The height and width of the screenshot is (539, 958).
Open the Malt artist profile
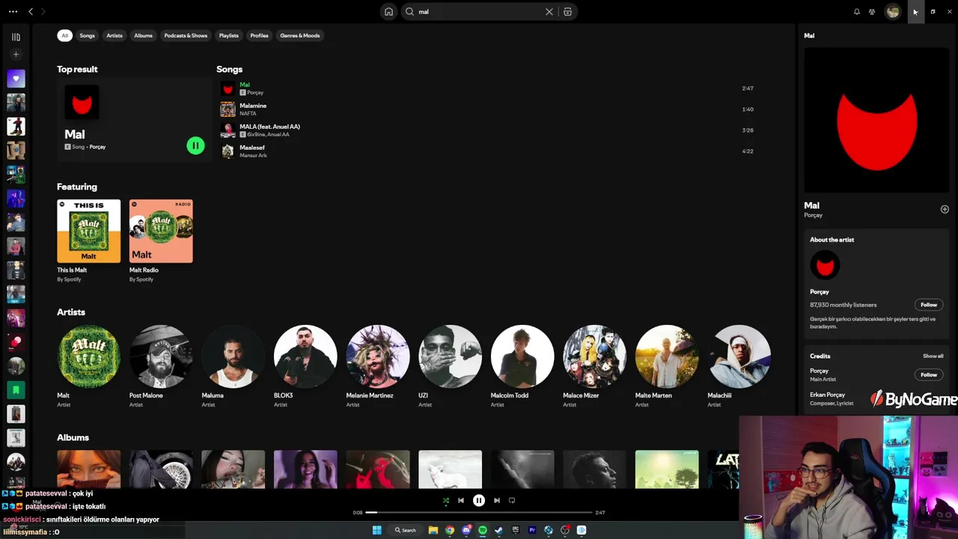[88, 366]
